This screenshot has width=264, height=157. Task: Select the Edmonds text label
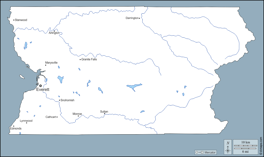(x=16, y=128)
